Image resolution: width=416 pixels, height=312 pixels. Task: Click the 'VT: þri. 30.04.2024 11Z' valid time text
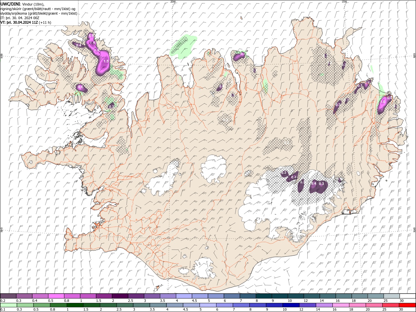(x=19, y=22)
